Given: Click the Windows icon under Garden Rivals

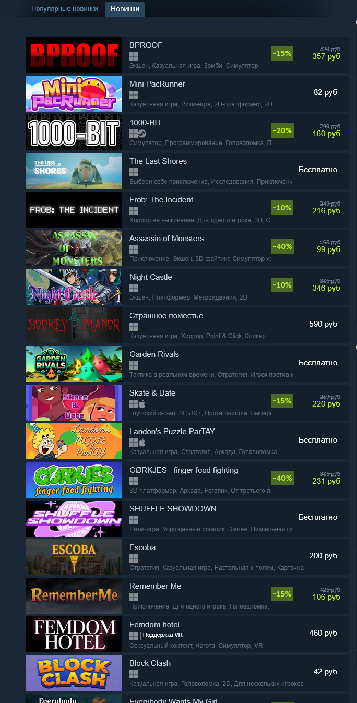Looking at the screenshot, I should [134, 365].
